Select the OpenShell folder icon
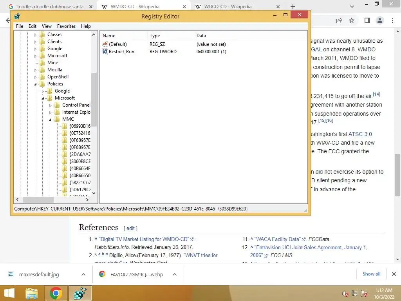 [42, 76]
